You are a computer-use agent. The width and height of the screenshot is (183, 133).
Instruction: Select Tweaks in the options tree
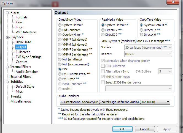point(16,96)
